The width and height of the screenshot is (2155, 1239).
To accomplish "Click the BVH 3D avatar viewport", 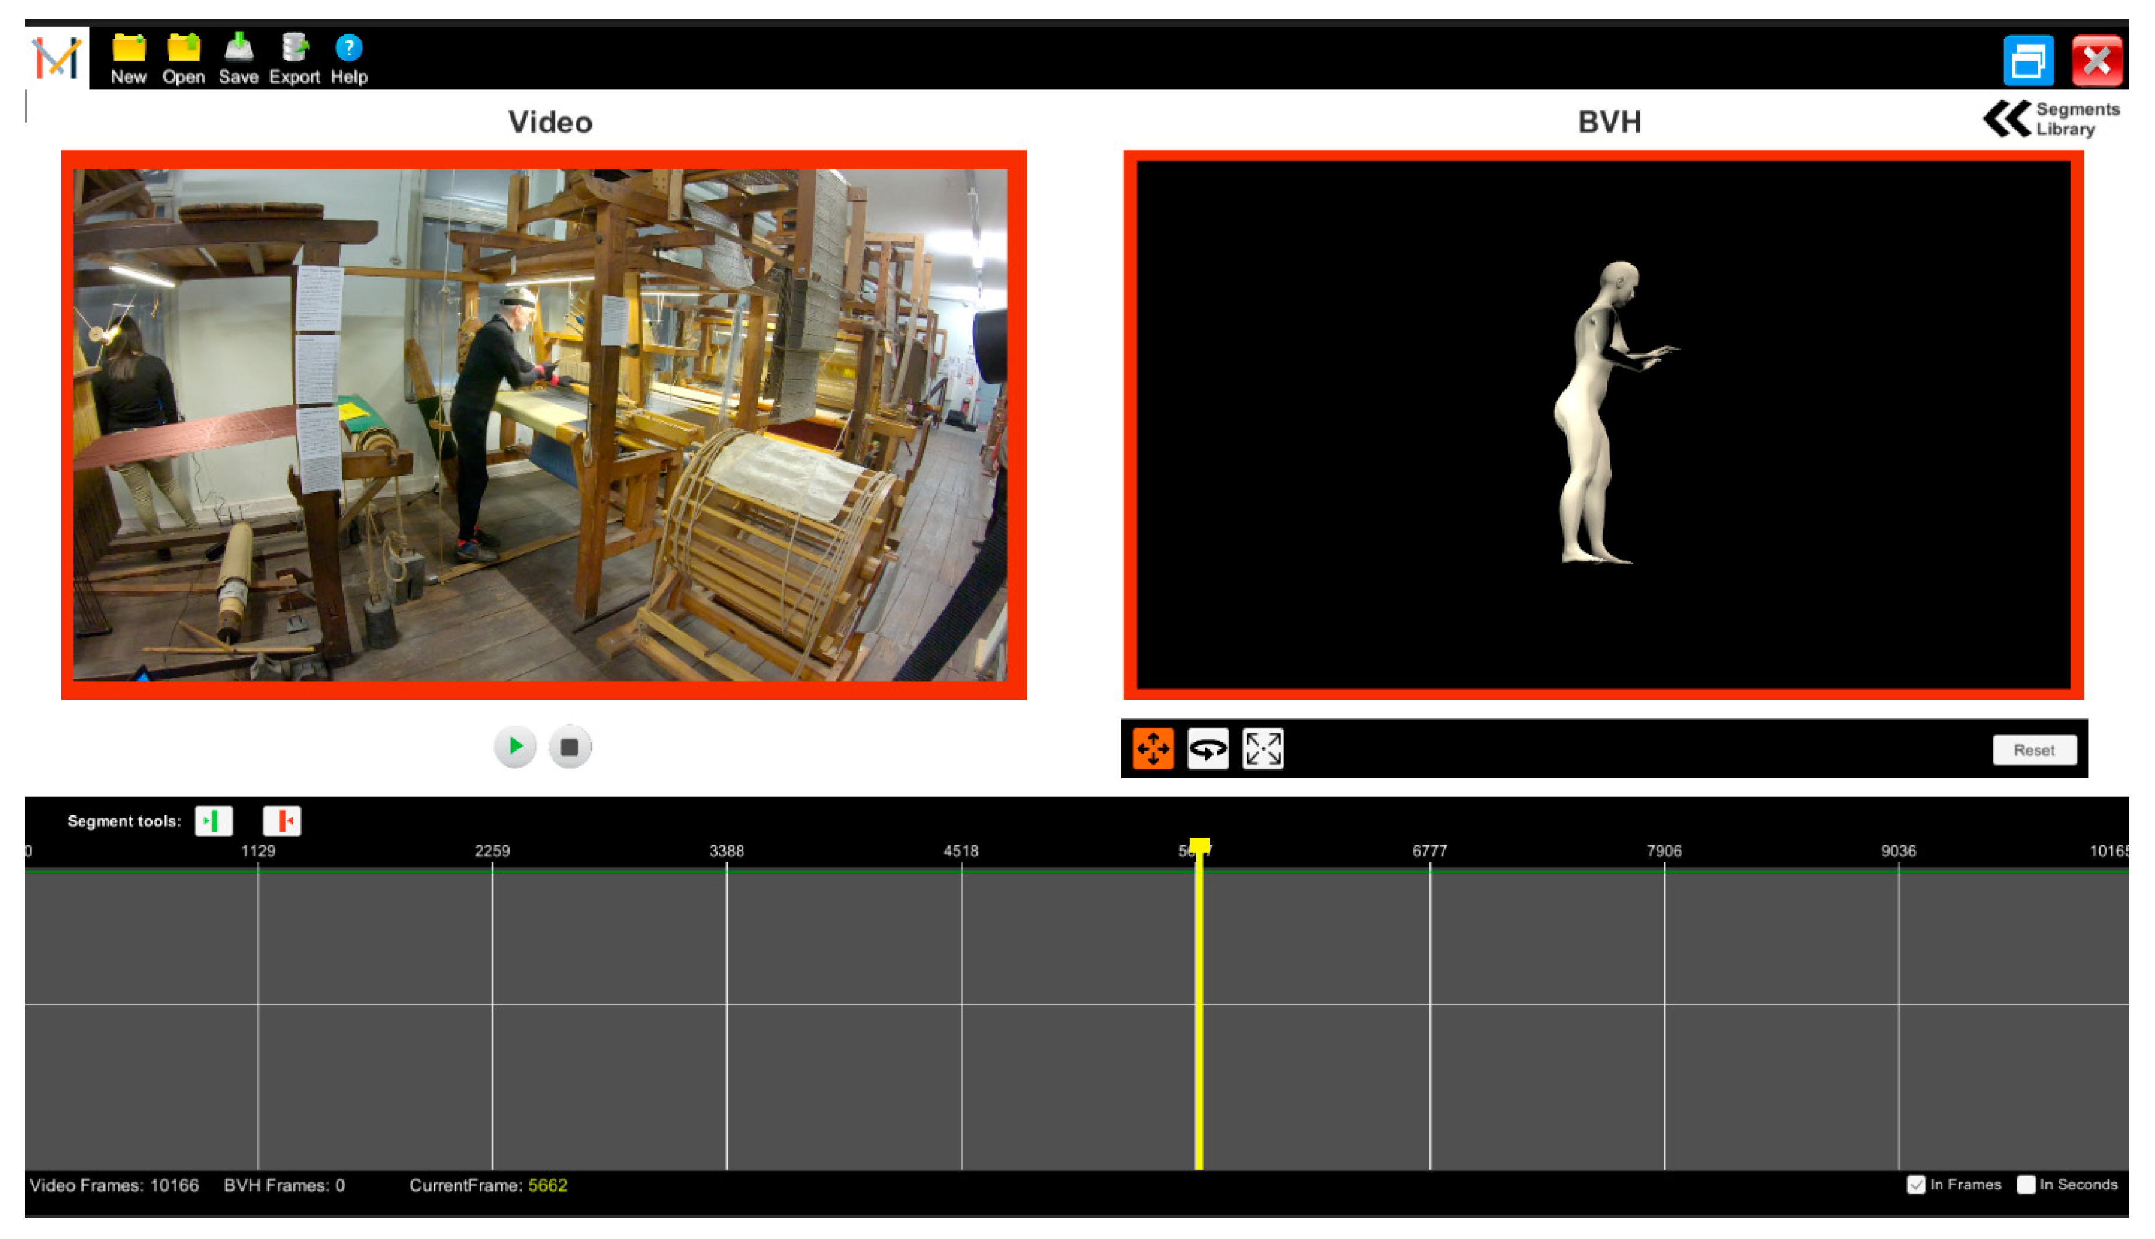I will point(1603,424).
